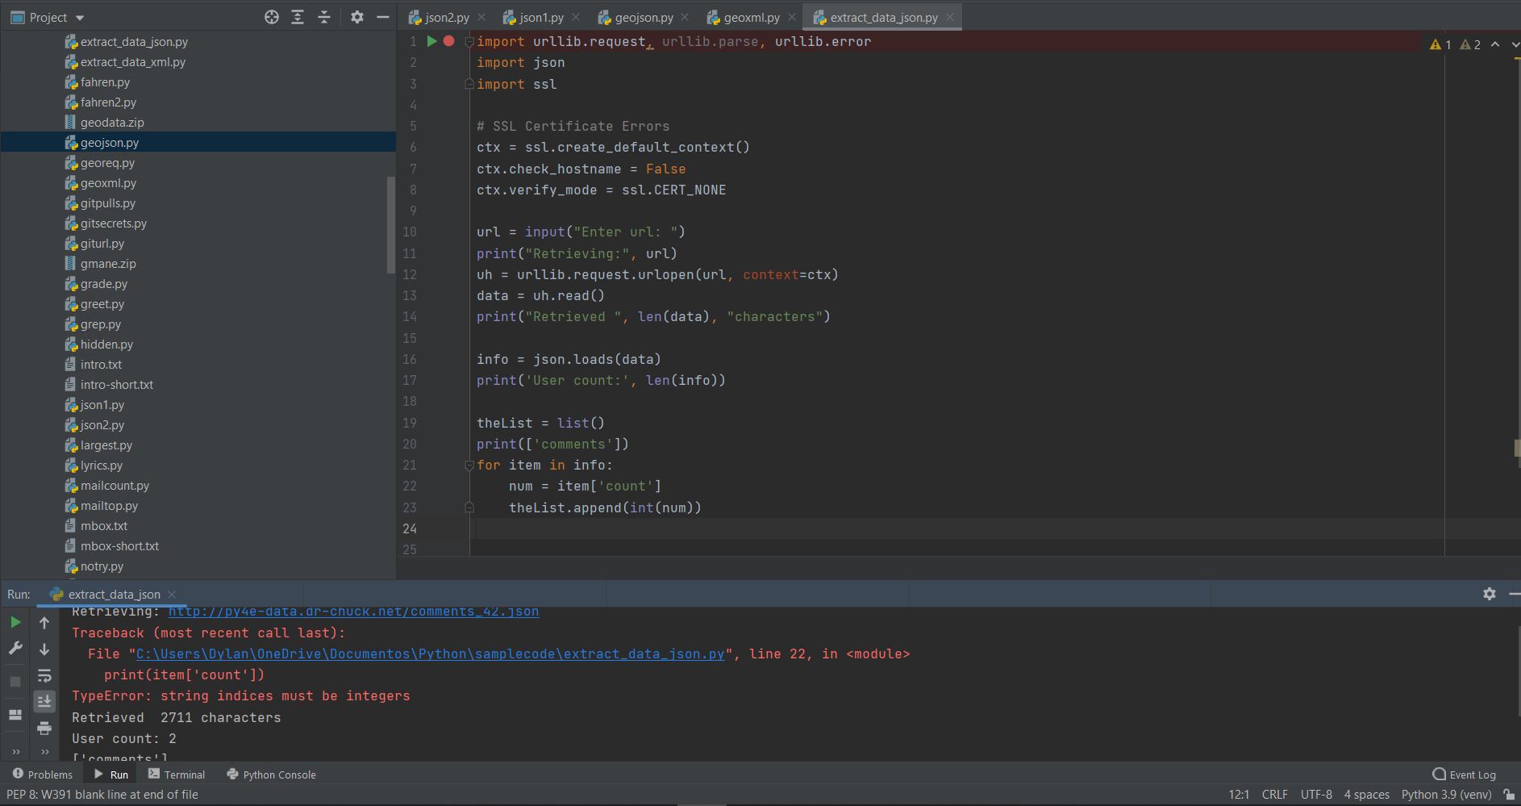Open Python 3.9 (venv) interpreter selector
1521x806 pixels.
[1446, 795]
